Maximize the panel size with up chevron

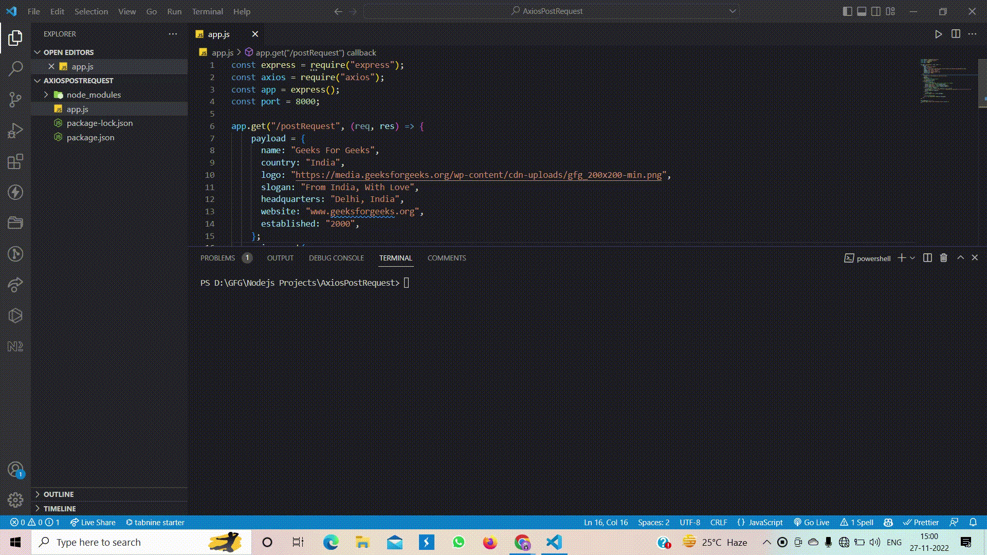click(960, 258)
